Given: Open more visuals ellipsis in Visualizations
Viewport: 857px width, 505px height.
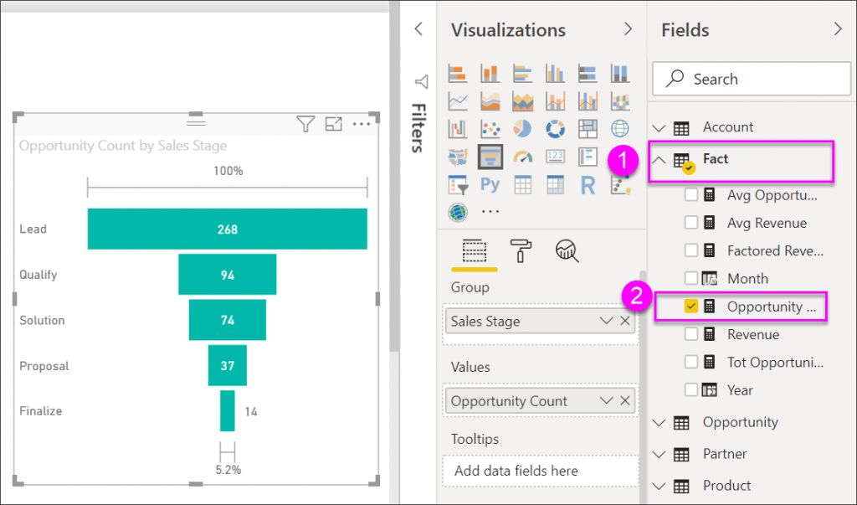Looking at the screenshot, I should (490, 211).
